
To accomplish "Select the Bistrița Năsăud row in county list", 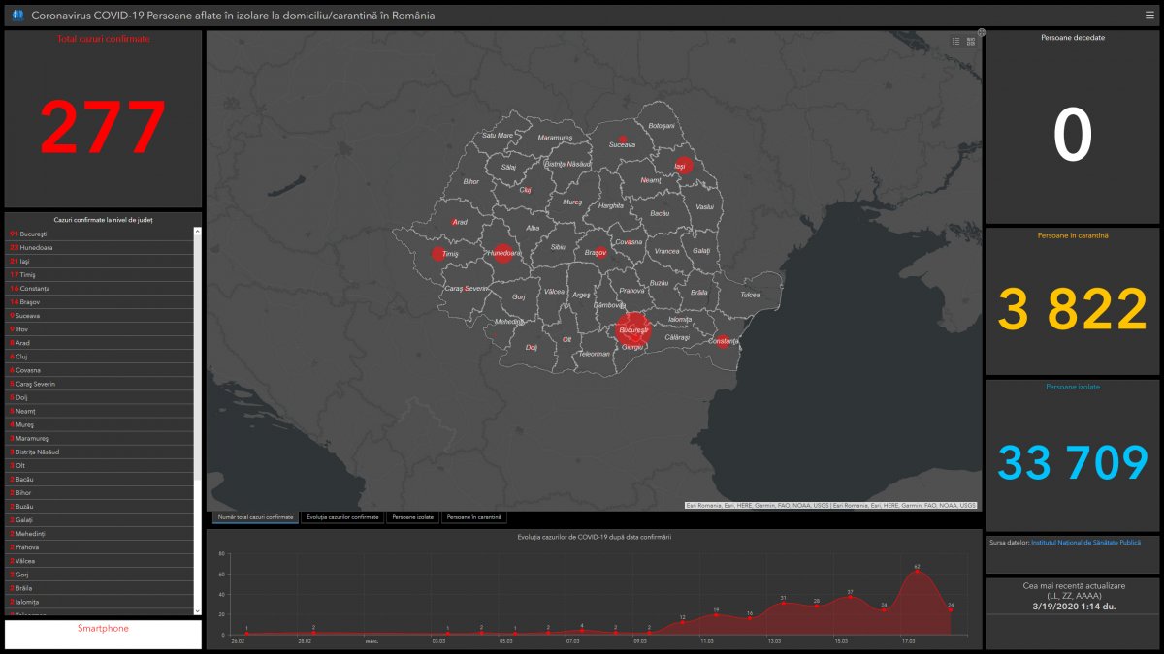I will click(x=100, y=452).
